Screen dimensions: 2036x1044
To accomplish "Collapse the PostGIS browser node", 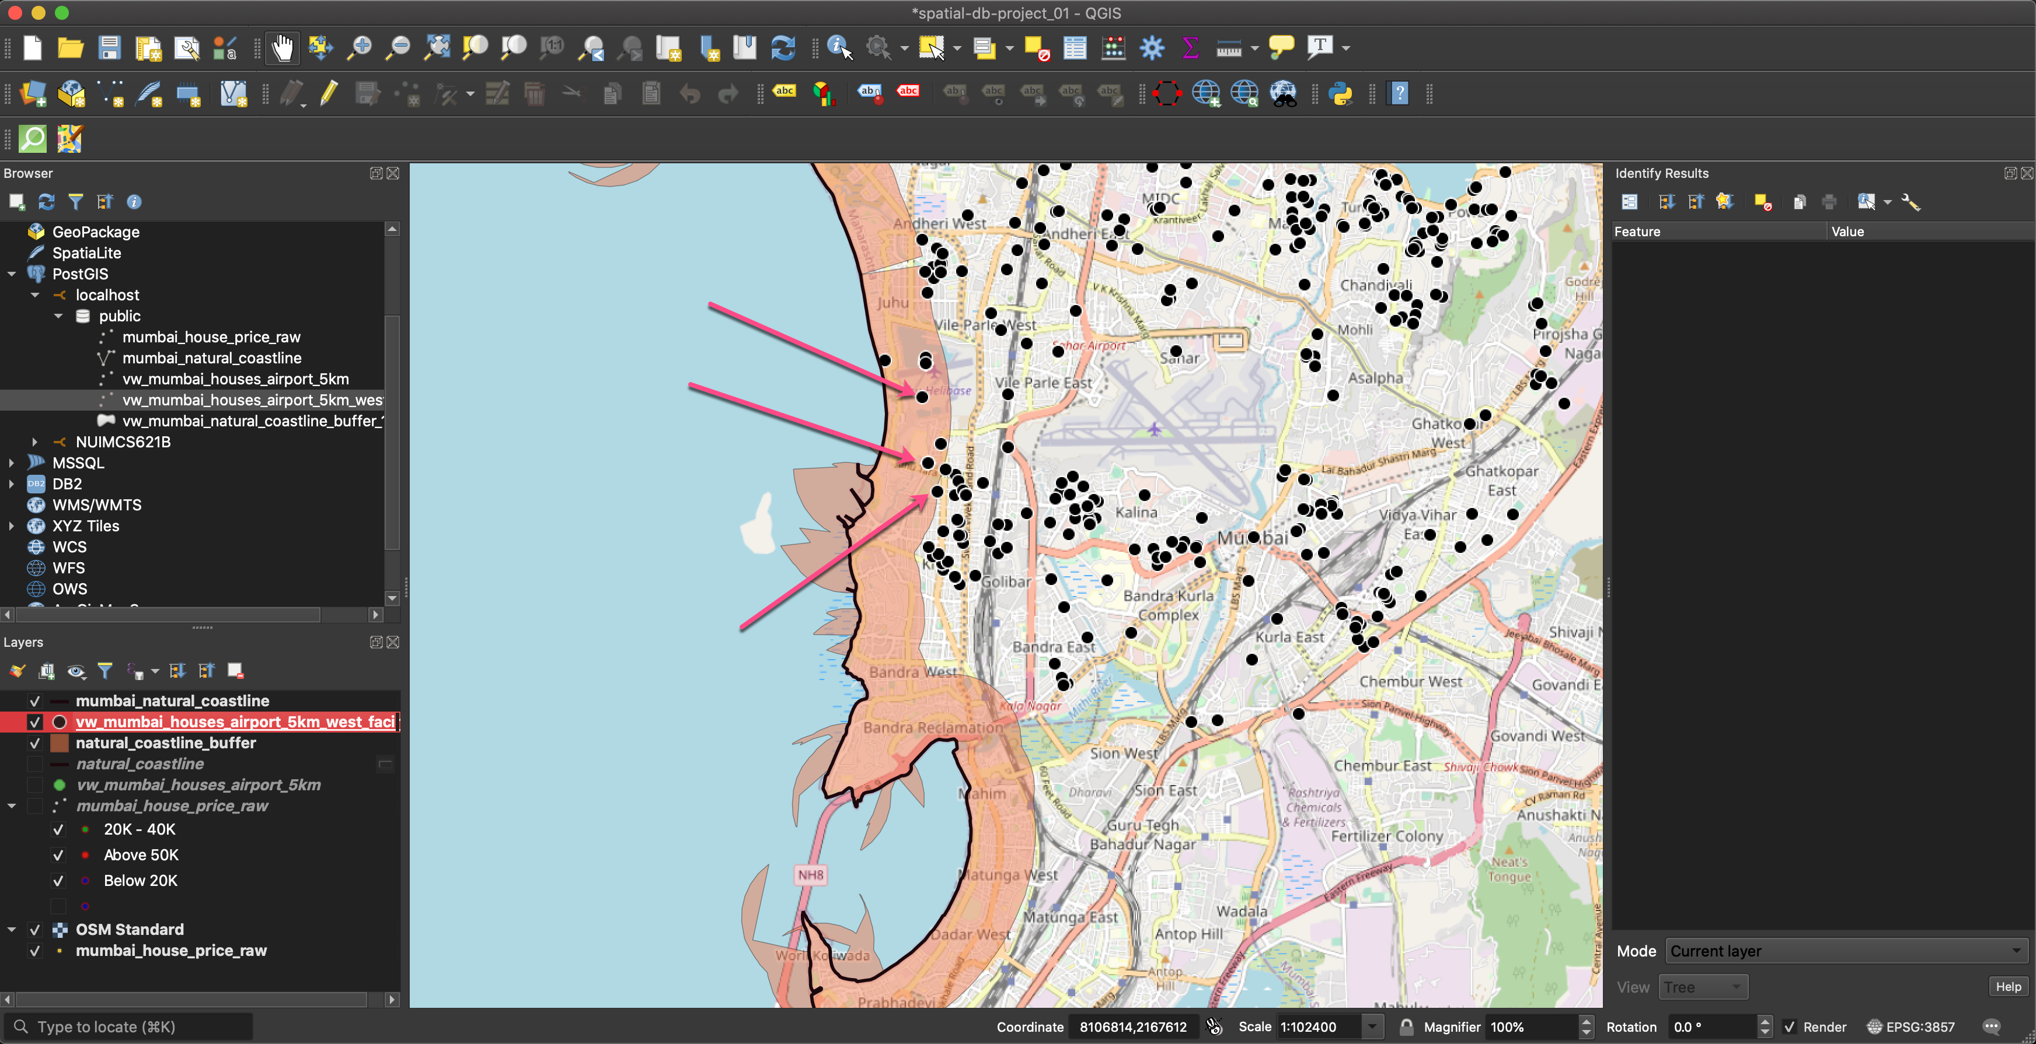I will point(12,274).
